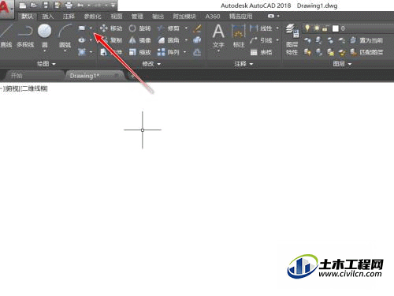Select the Polyline (多段线) tool
This screenshot has height=296, width=394.
(x=25, y=36)
